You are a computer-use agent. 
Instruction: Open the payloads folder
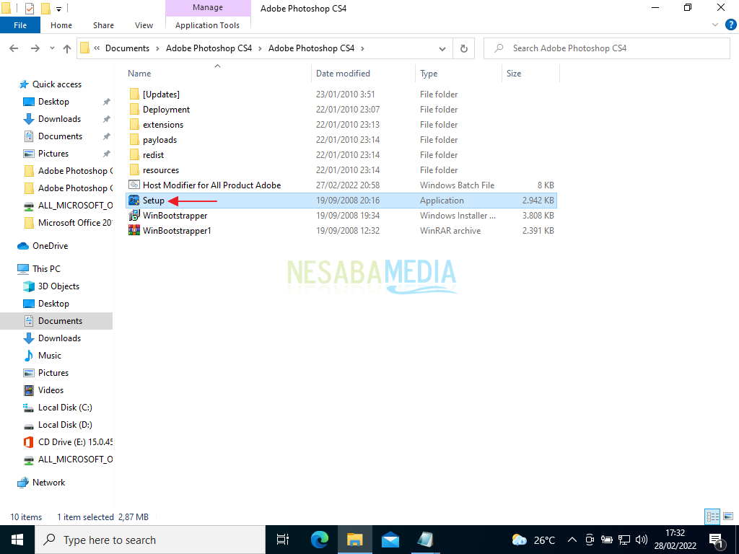[159, 139]
